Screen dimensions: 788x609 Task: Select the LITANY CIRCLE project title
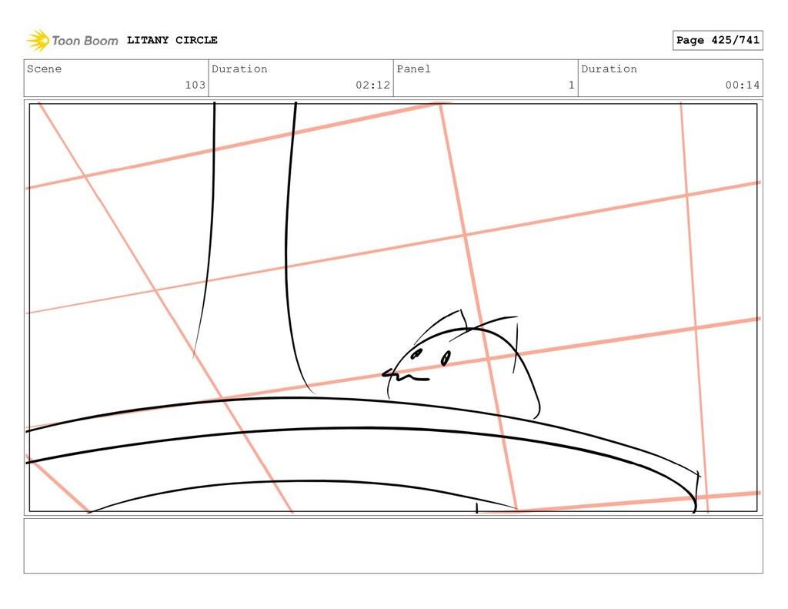pyautogui.click(x=172, y=40)
